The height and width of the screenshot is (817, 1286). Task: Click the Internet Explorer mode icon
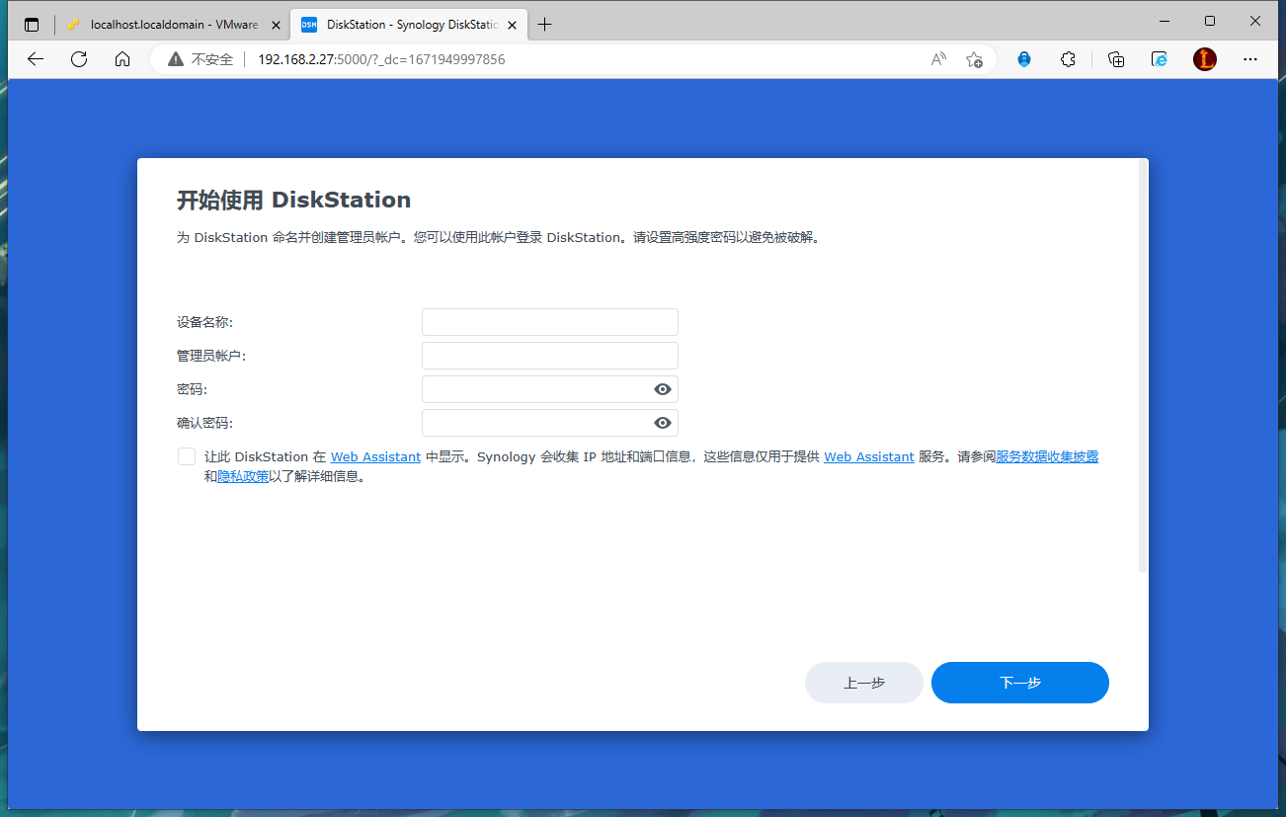pyautogui.click(x=1161, y=59)
